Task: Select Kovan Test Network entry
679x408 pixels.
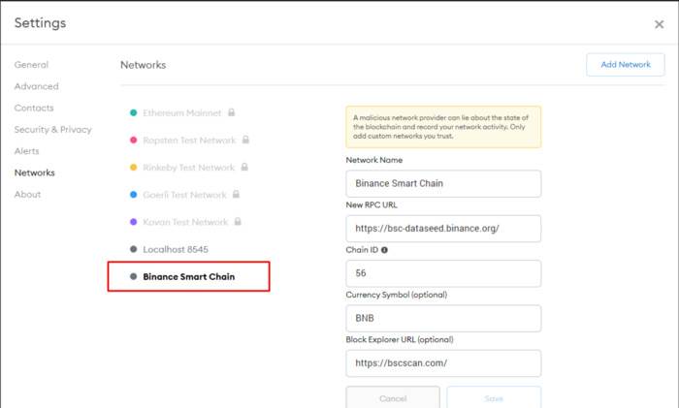Action: [185, 222]
